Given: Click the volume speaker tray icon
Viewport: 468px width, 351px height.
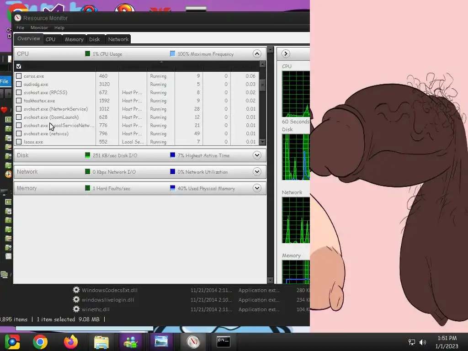Looking at the screenshot, I should click(x=423, y=342).
